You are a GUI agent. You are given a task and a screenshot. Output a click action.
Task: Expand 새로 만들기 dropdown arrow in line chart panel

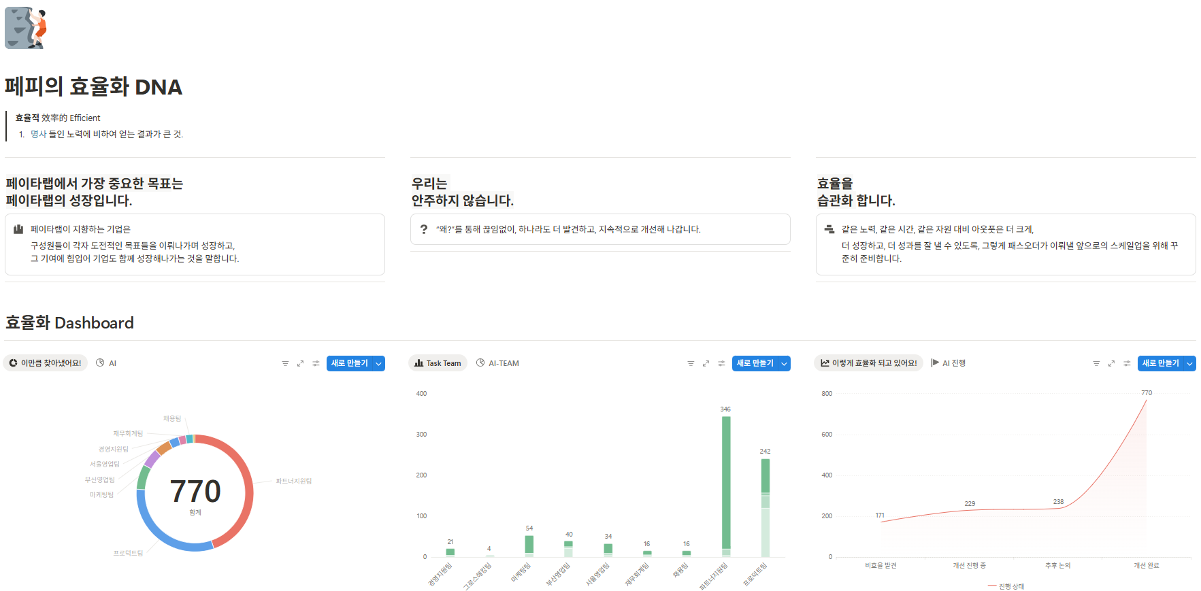click(1189, 364)
